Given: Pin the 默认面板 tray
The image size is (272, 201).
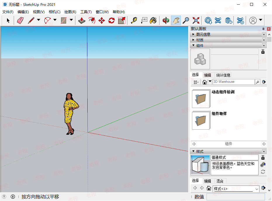Looking at the screenshot, I should point(263,29).
